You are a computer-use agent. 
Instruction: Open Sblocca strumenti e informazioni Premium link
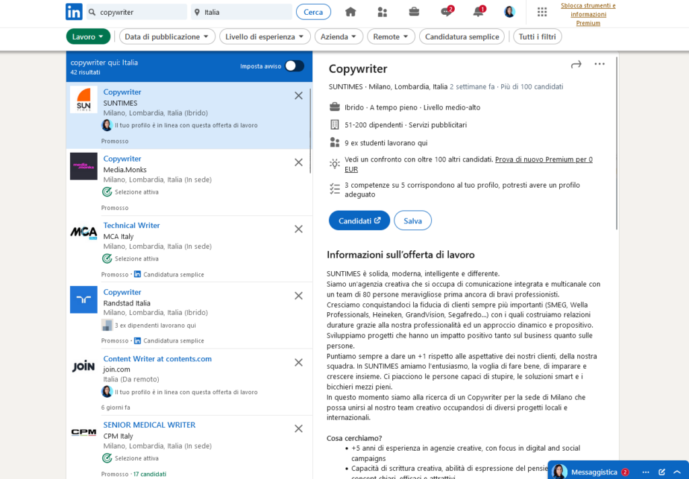[x=588, y=15]
